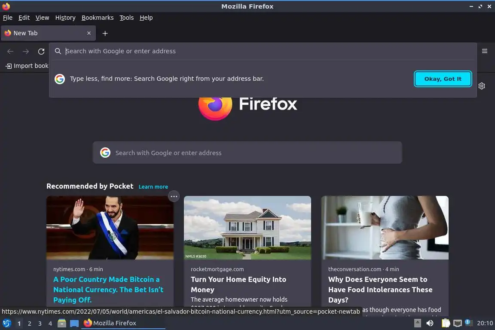
Task: Click removable media tray icon
Action: tap(417, 323)
